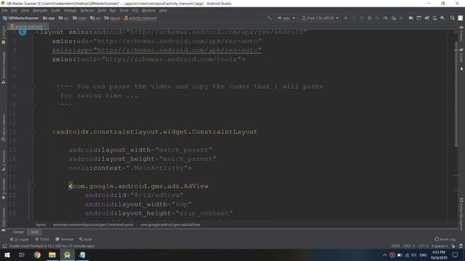Select the activity_main.xml editor tab

(28, 26)
